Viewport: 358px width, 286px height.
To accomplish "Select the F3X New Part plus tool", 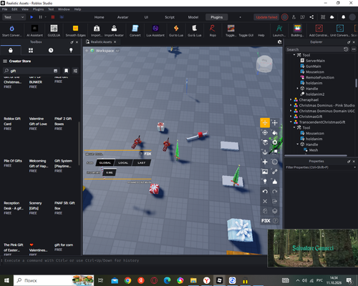I will click(265, 162).
